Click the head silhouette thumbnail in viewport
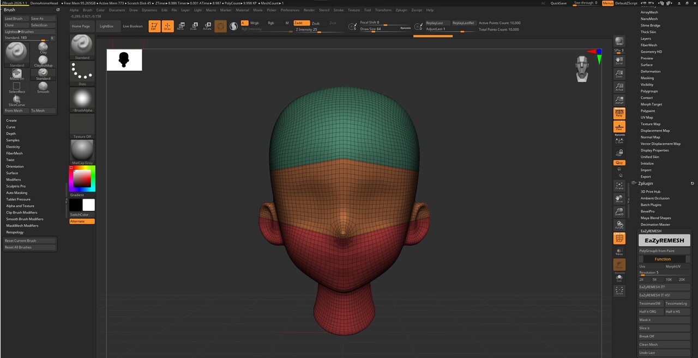 tap(124, 60)
